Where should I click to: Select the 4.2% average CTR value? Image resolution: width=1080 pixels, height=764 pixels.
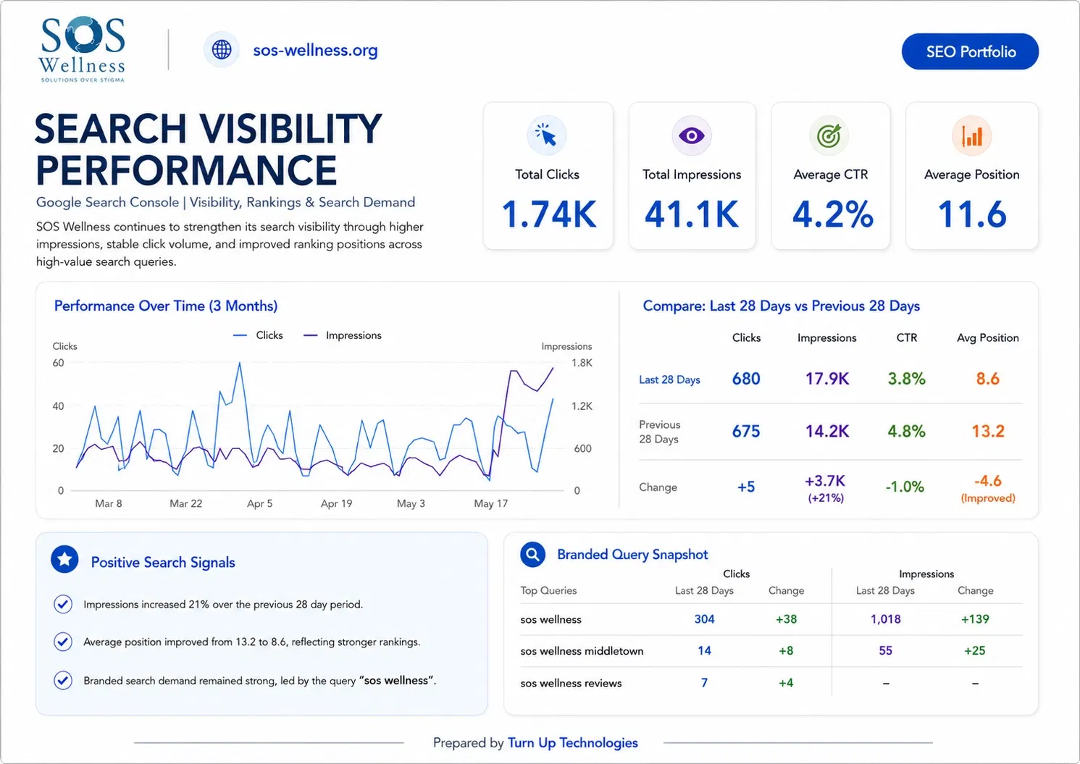[832, 214]
